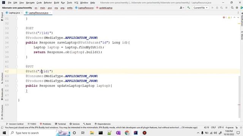This screenshot has width=243, height=136.
Task: Open the Refactor menu
Action: click(x=48, y=3)
